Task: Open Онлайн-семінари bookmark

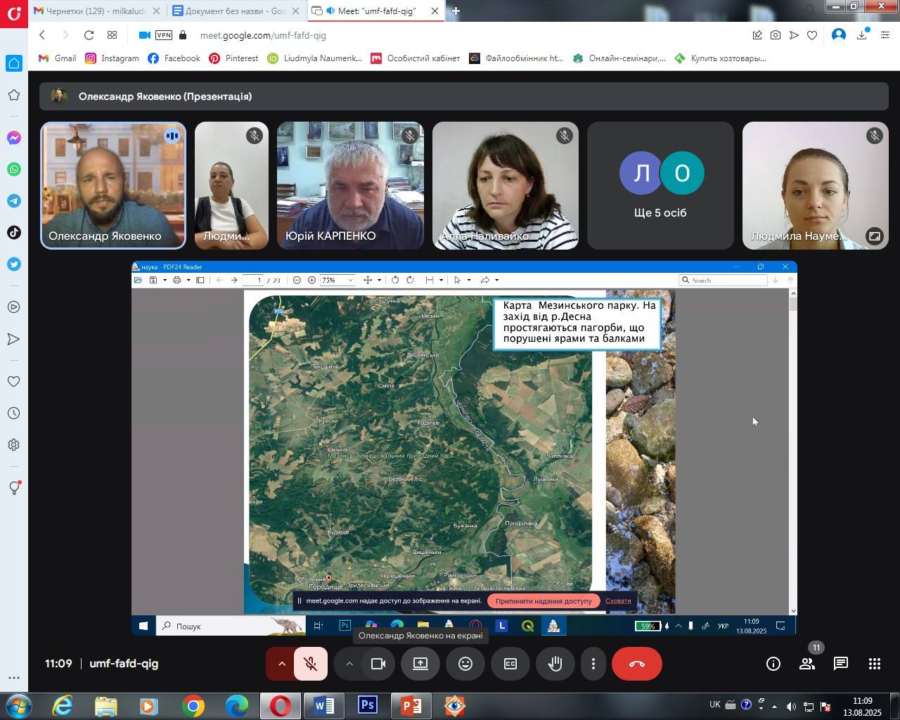Action: (x=619, y=58)
